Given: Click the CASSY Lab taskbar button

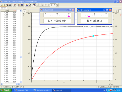Looking at the screenshot, I should (61, 90).
